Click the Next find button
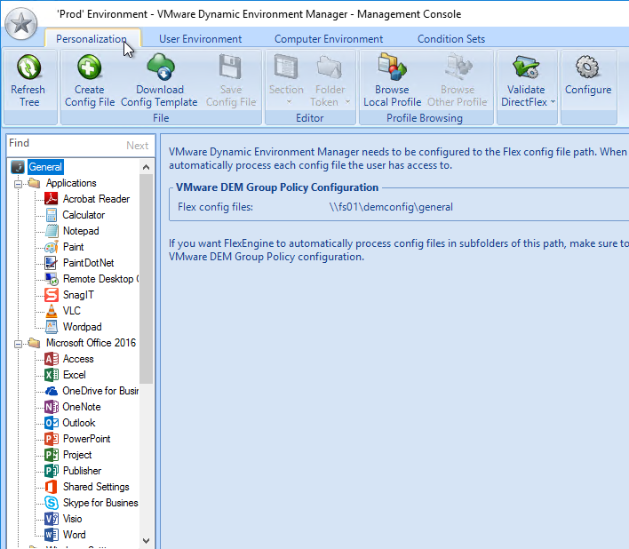Image resolution: width=629 pixels, height=549 pixels. point(137,146)
